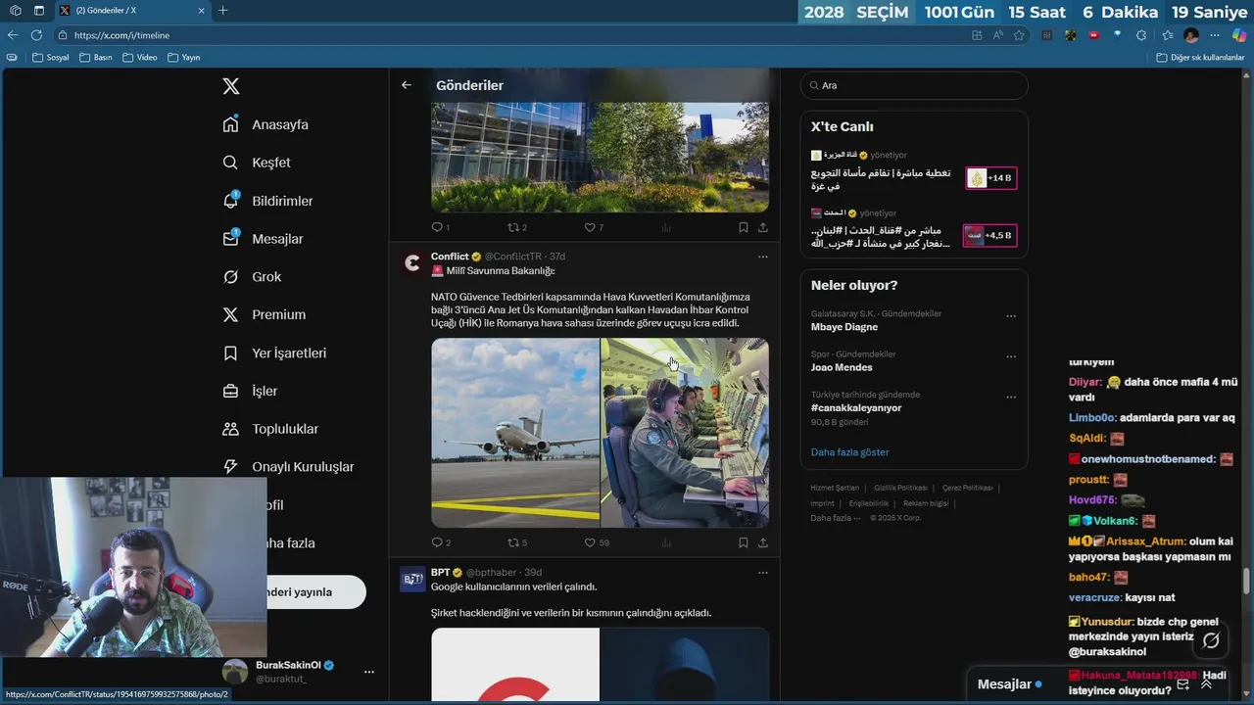Open the cockpit crew photo
This screenshot has width=1254, height=705.
685,433
